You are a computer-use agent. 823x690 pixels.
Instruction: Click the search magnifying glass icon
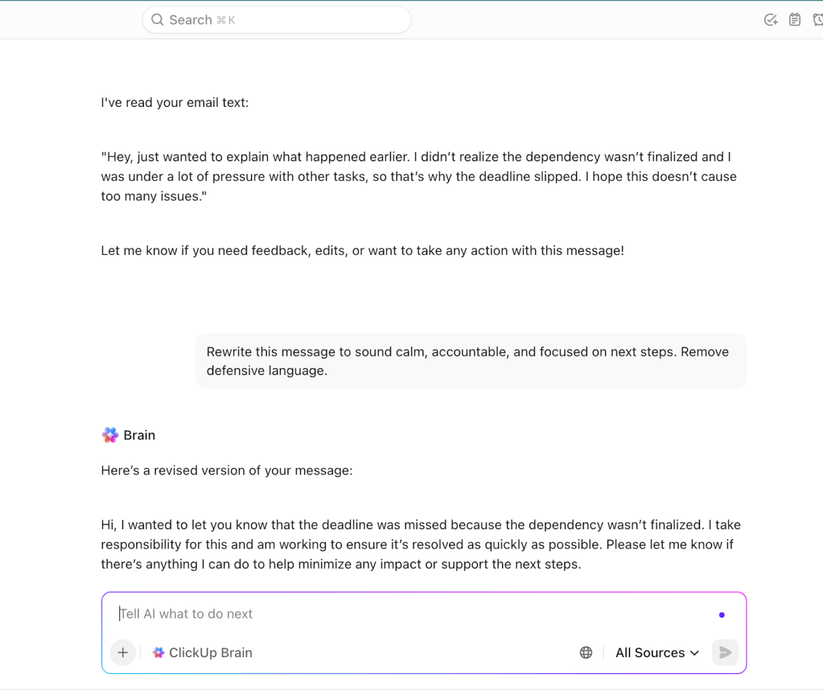[157, 19]
